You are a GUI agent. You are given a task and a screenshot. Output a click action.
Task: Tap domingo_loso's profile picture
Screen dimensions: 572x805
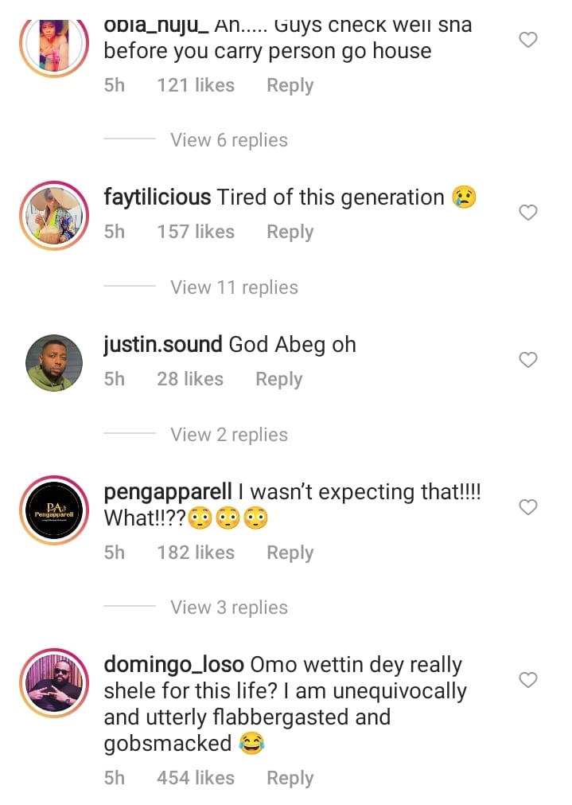[54, 682]
